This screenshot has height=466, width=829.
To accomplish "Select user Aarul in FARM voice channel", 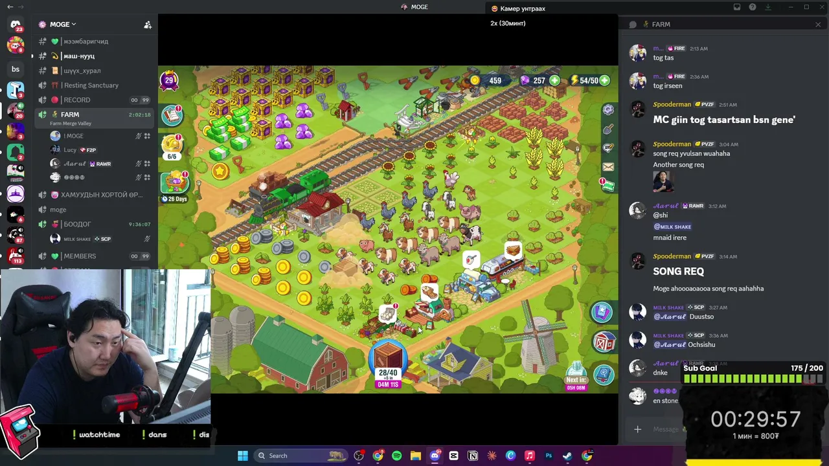I will pyautogui.click(x=100, y=164).
